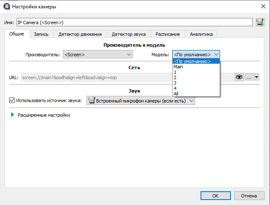This screenshot has height=205, width=270.
Task: Switch to the 'Запись' tab
Action: tap(41, 34)
